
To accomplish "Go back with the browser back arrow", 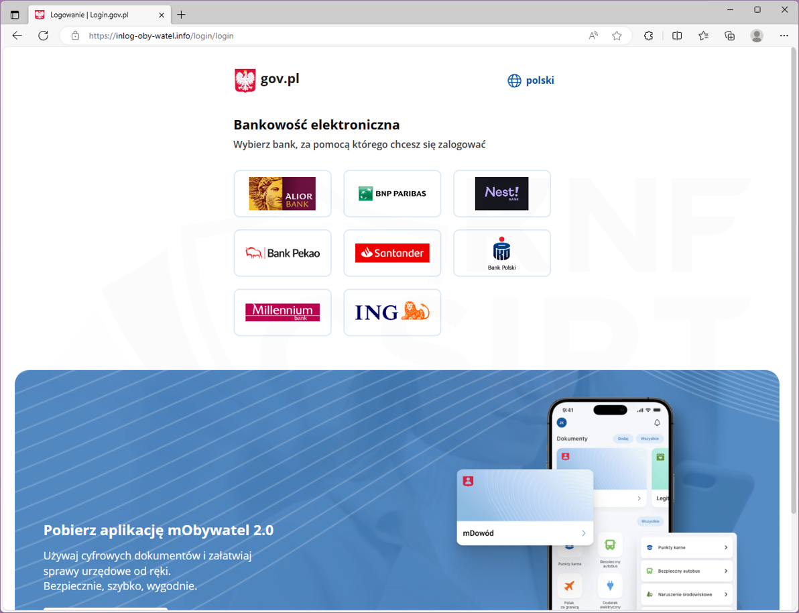I will tap(17, 36).
